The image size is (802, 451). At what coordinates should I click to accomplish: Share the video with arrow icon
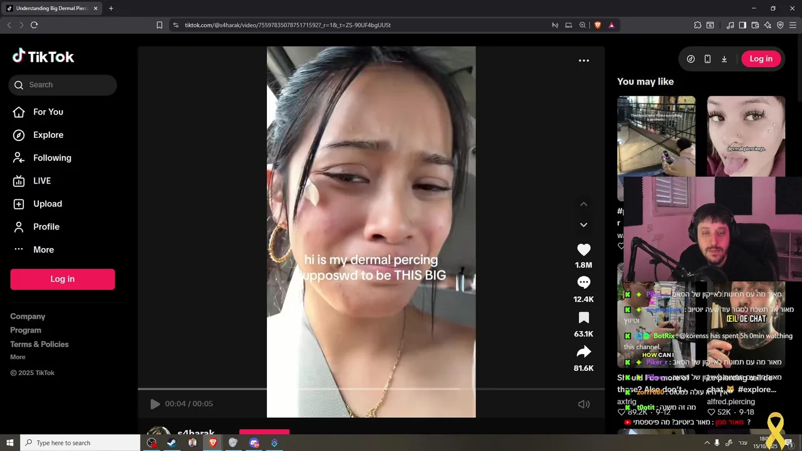(x=583, y=351)
